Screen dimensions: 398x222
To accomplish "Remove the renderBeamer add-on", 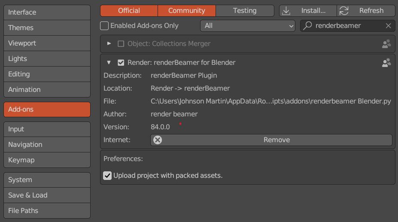I will point(271,140).
